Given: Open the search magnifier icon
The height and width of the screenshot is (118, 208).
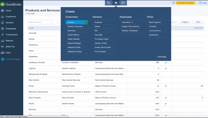Looking at the screenshot, I should pos(108,3).
